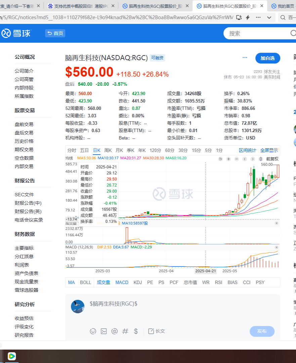Click the chart reset/undo icon
296x363 pixels.
tap(220, 159)
